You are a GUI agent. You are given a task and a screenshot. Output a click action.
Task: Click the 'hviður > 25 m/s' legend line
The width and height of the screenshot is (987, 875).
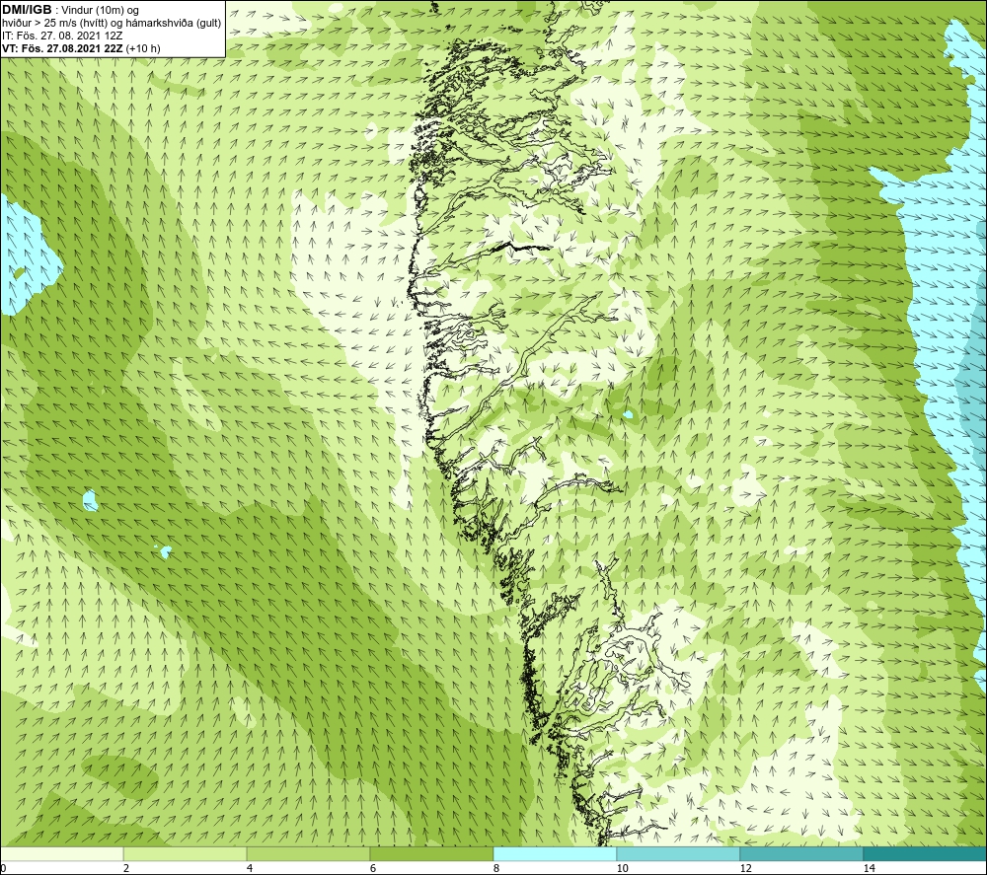pos(112,23)
